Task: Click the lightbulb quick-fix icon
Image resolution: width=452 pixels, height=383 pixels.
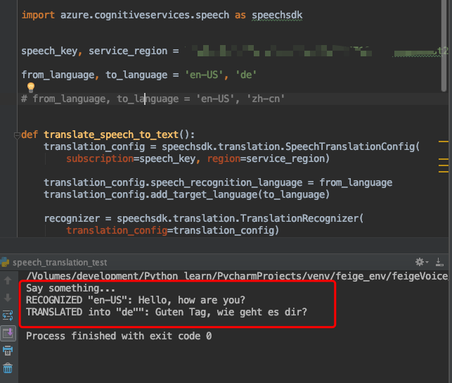Action: click(31, 87)
